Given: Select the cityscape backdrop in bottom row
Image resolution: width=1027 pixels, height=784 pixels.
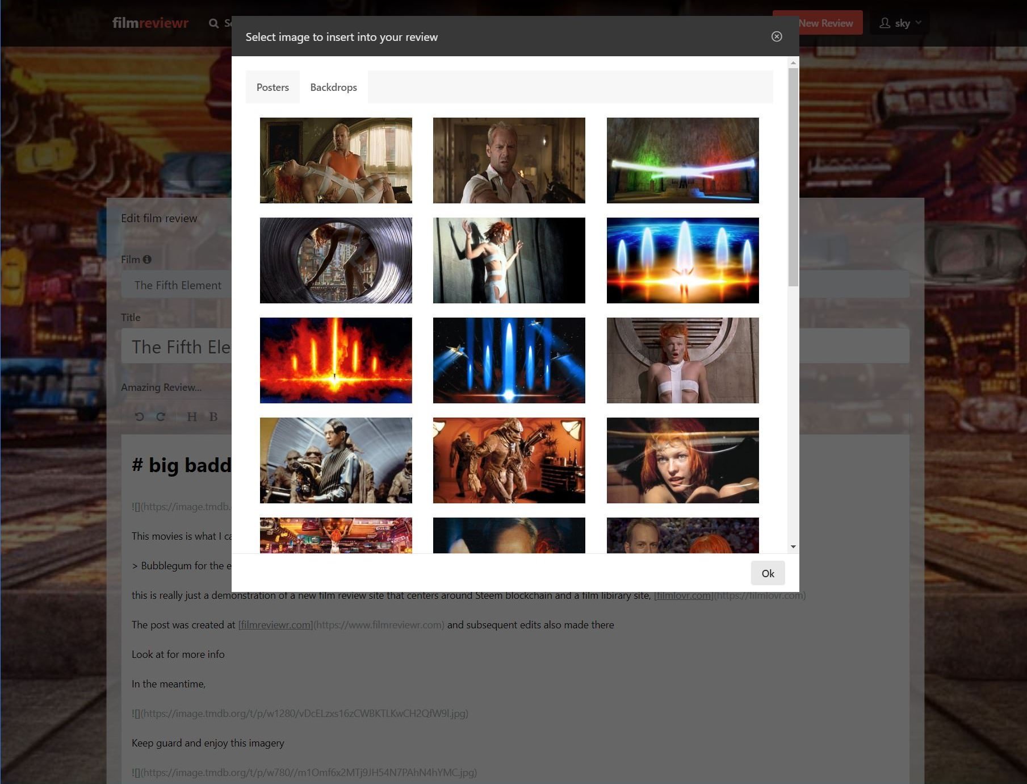Looking at the screenshot, I should (336, 535).
